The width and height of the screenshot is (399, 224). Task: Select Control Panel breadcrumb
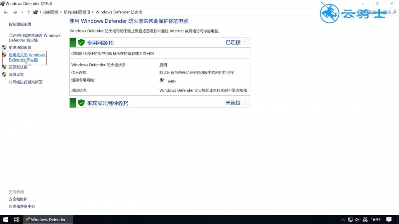51,12
